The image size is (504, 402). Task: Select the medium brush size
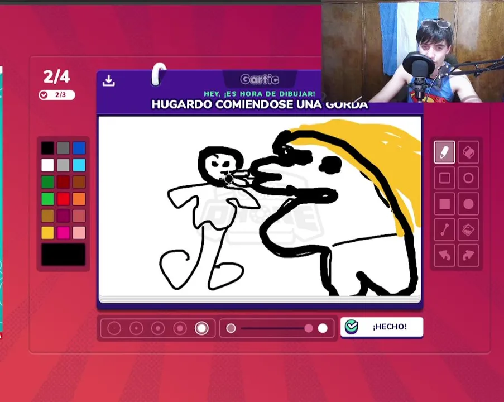pyautogui.click(x=158, y=328)
